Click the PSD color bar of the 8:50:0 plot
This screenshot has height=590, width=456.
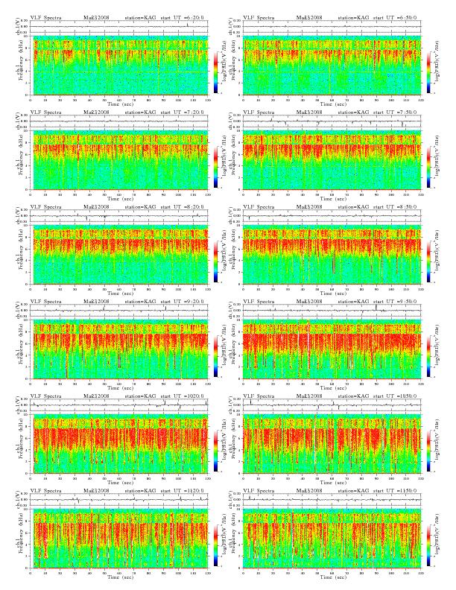(429, 261)
